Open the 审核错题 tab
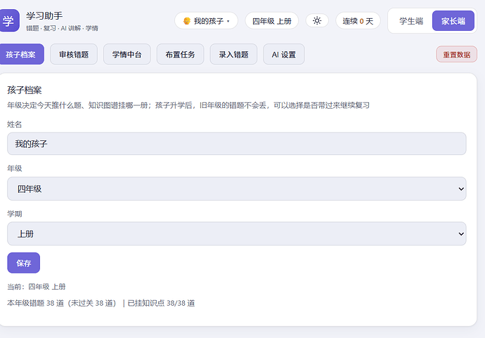This screenshot has width=485, height=338. click(x=74, y=54)
